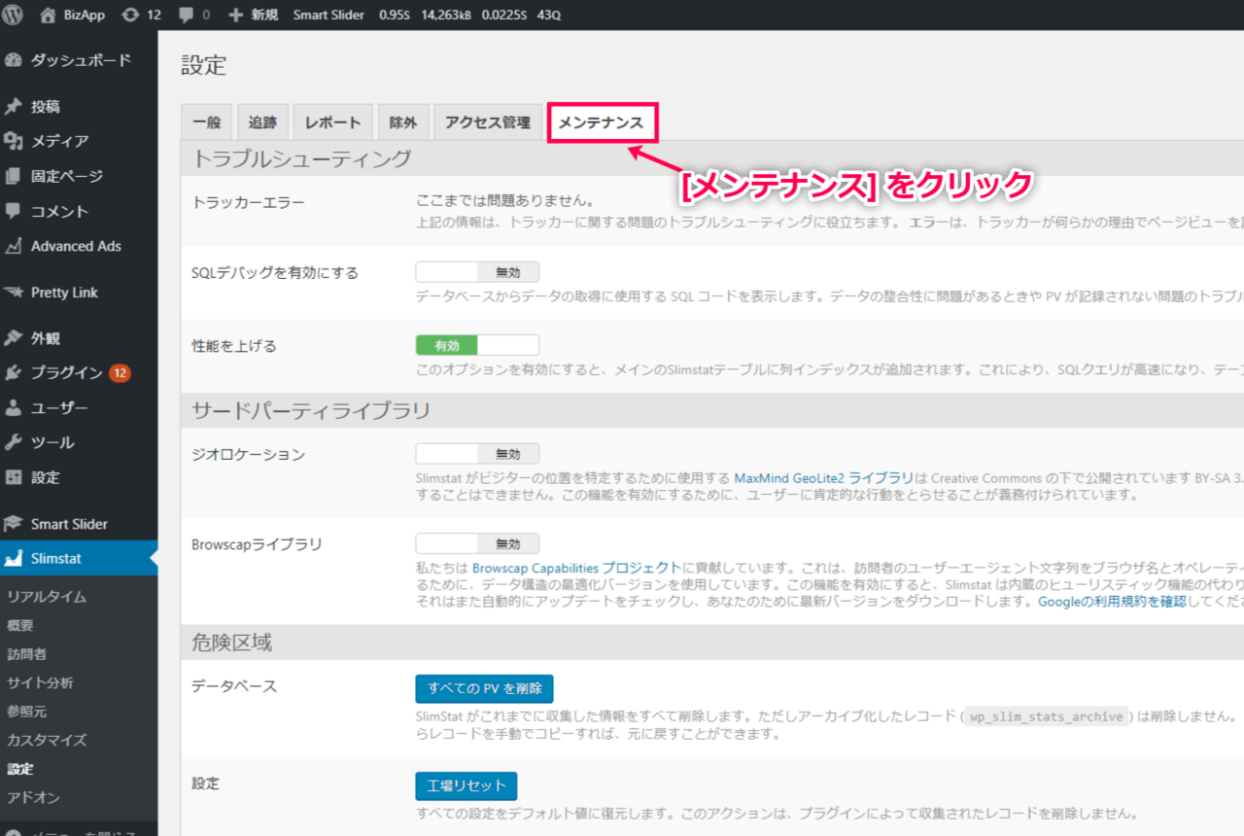Open the BizApp site home icon
This screenshot has width=1244, height=836.
[49, 15]
